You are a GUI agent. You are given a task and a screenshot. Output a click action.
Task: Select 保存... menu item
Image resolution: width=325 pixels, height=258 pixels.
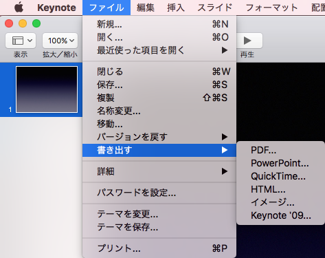(x=159, y=85)
